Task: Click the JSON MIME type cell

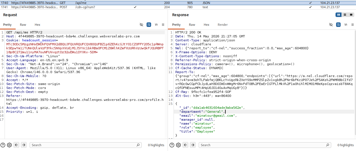Action: (206, 3)
